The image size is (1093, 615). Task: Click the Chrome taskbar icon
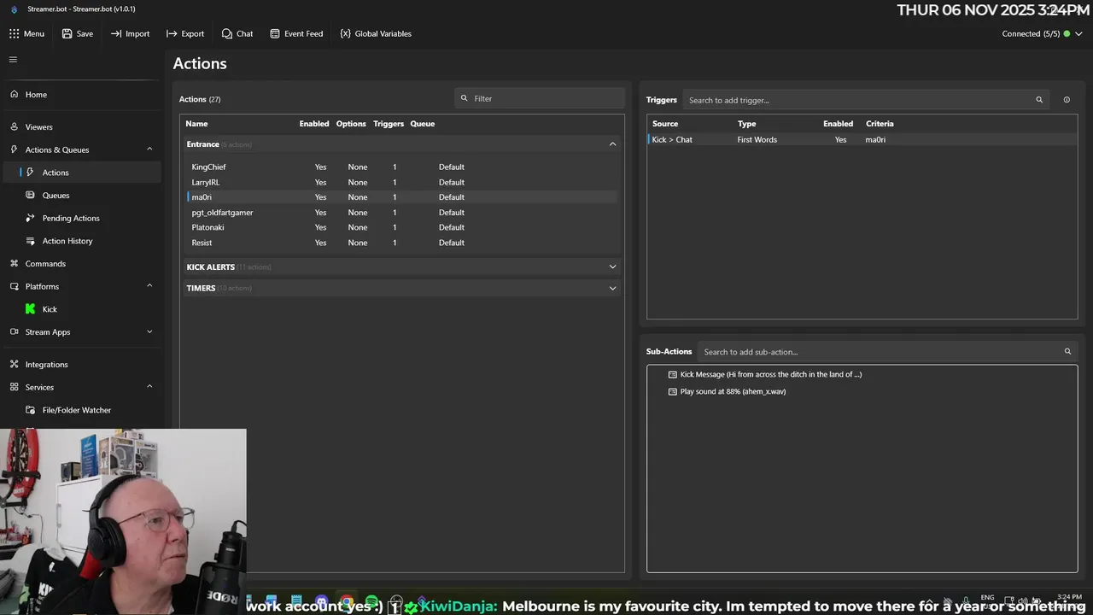[x=346, y=602]
